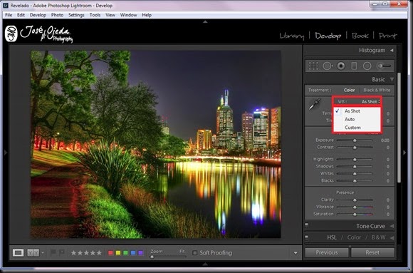Switch to Before/After Y|Y view
This screenshot has height=273, width=413.
pos(33,253)
